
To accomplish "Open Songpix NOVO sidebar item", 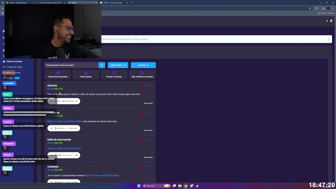I will (11, 78).
